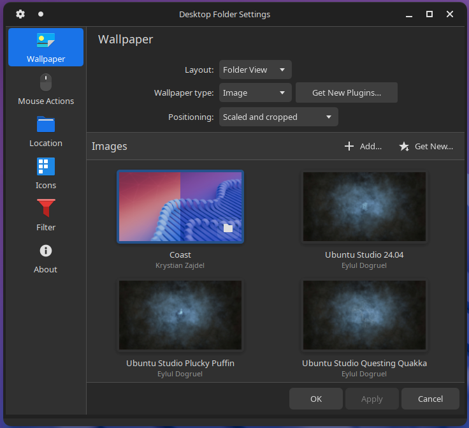Open the Location folder icon section
This screenshot has height=428, width=469.
tap(46, 131)
